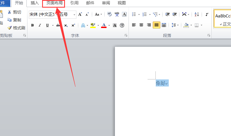231x136 pixels.
Task: Switch to the 插入 (Insert) tab
Action: 35,3
